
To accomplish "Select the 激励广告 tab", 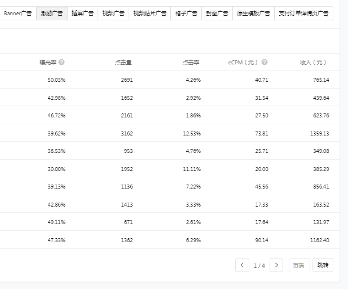I will point(52,14).
